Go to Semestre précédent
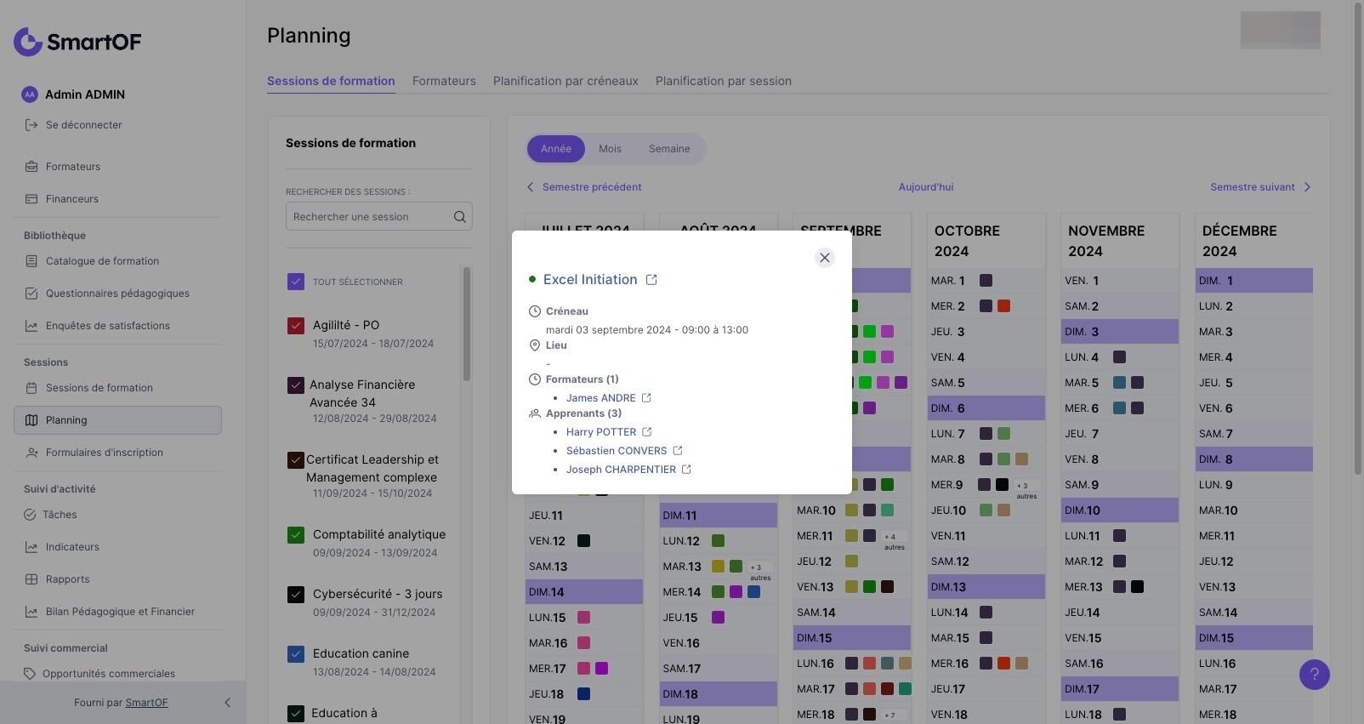The image size is (1364, 724). point(584,187)
